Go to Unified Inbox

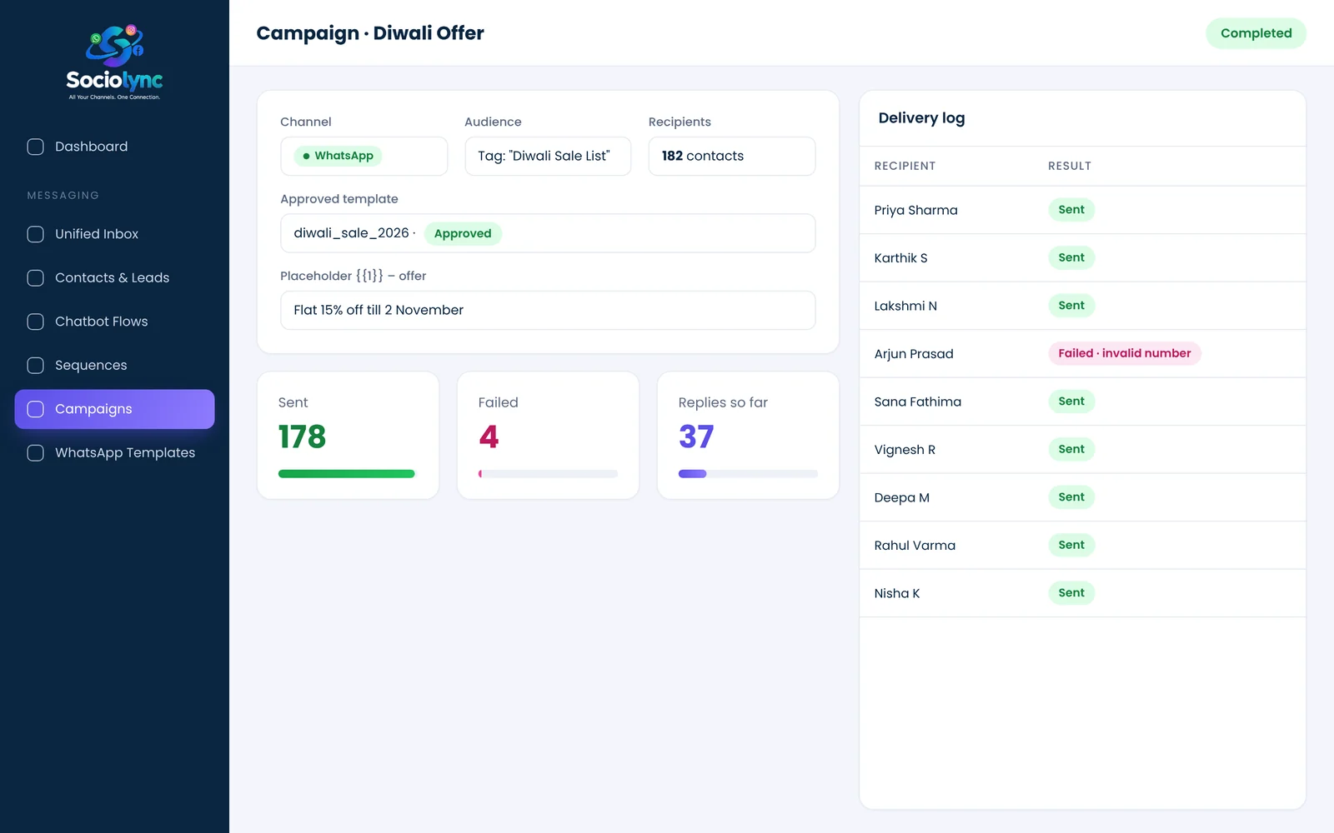(114, 234)
